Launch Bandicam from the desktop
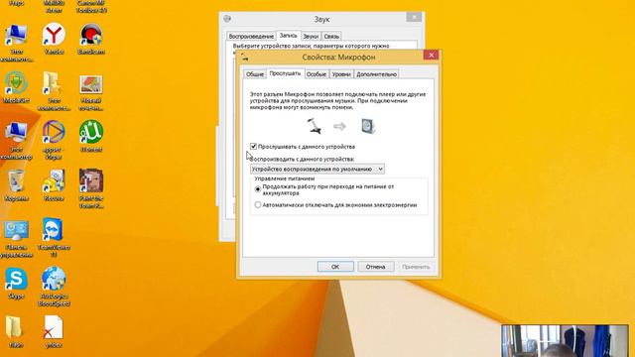 [x=91, y=39]
